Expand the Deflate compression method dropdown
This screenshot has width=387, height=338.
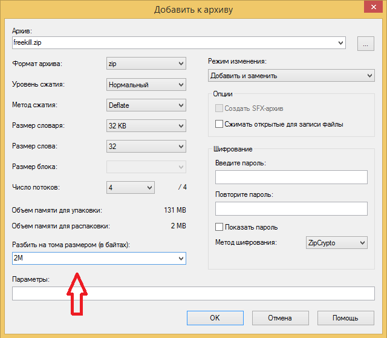click(181, 105)
